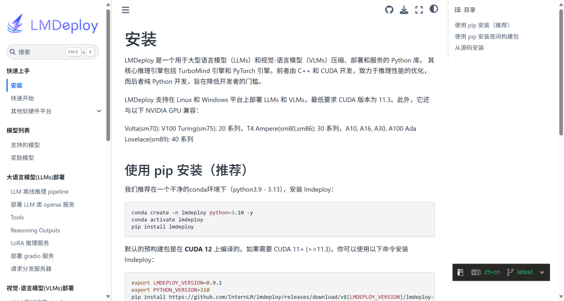Screen dimensions: 564x301
Task: Click the 目录 contents title
Action: pos(469,10)
